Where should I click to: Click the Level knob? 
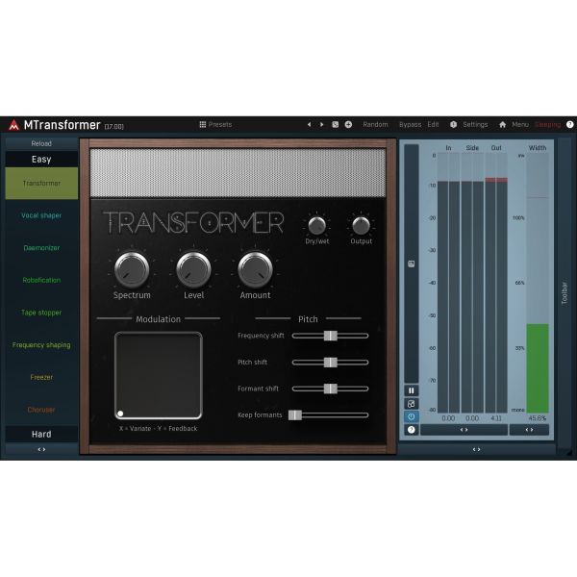(x=193, y=269)
